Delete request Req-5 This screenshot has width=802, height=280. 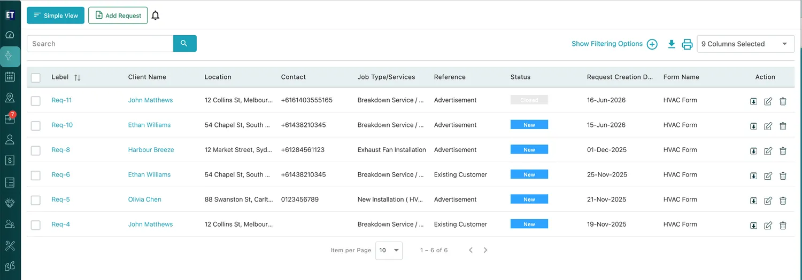[783, 201]
